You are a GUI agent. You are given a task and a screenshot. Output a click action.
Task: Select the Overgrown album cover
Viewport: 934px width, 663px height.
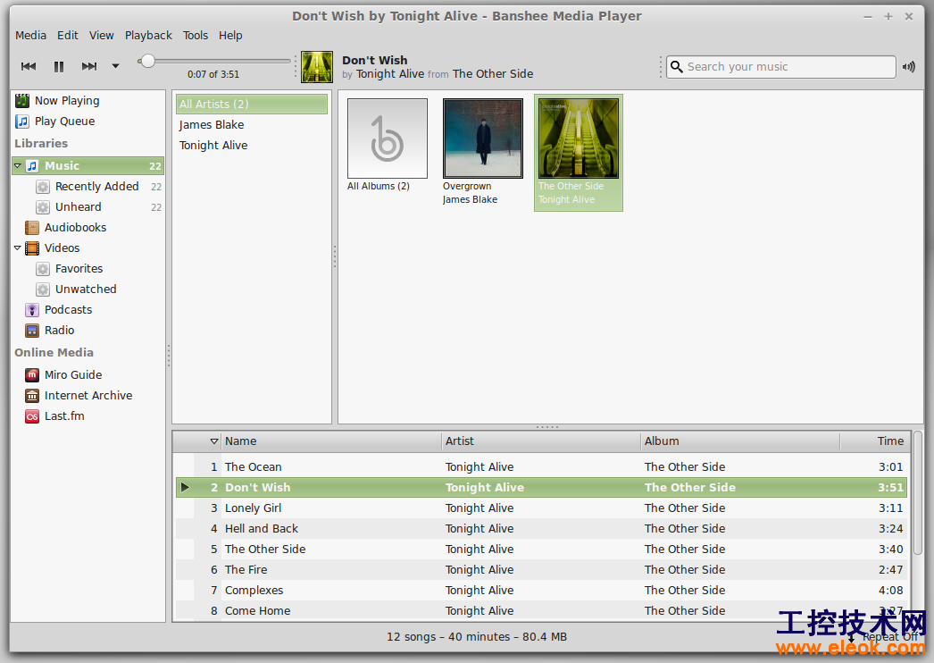483,138
